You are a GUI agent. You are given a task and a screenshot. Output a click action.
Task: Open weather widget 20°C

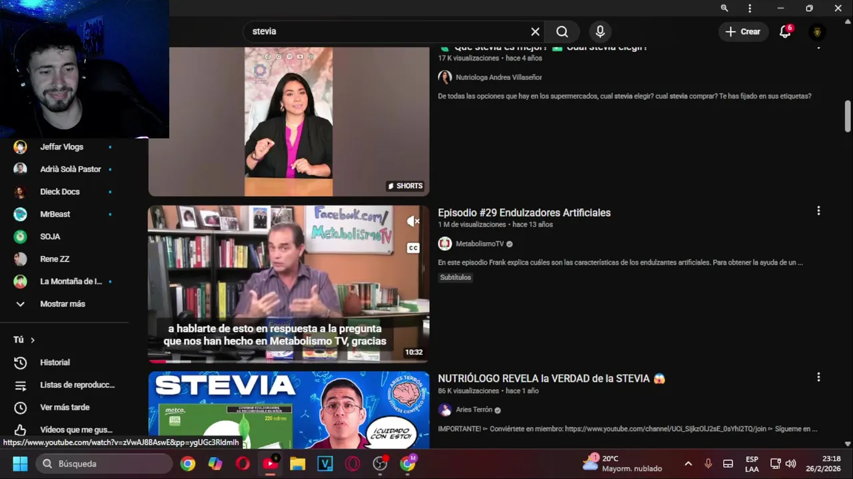click(x=623, y=464)
